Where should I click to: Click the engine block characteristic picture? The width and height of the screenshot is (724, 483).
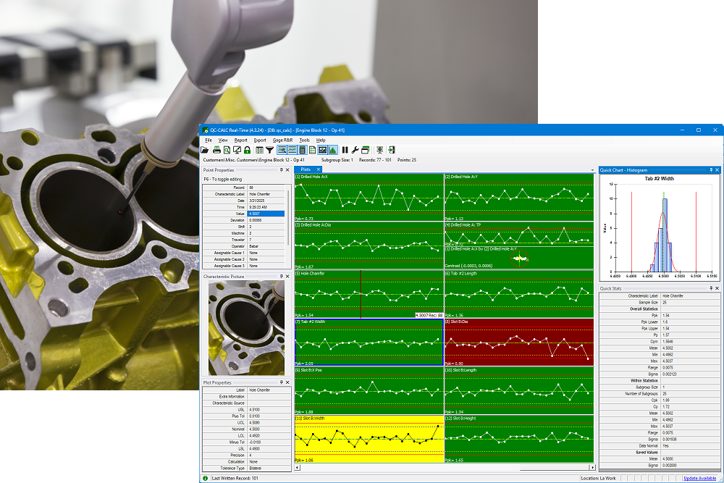click(x=247, y=327)
